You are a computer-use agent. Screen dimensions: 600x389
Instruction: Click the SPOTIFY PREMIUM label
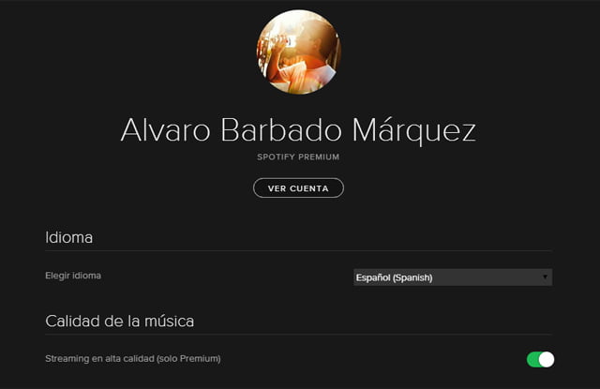click(298, 157)
